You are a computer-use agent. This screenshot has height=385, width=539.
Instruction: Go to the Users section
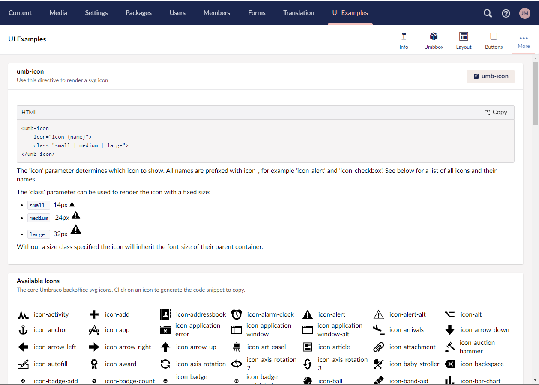click(177, 13)
